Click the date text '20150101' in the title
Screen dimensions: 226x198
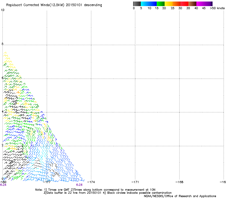coord(74,5)
